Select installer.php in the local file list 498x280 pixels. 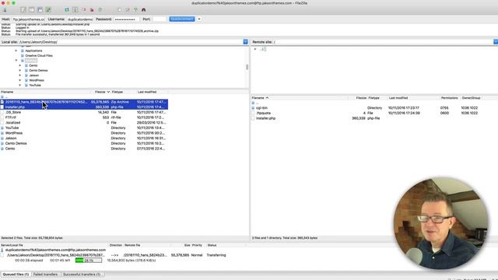coord(84,107)
